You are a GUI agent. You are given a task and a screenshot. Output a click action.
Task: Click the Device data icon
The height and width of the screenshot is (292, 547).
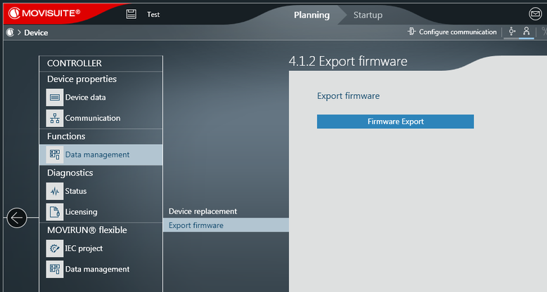click(x=55, y=98)
